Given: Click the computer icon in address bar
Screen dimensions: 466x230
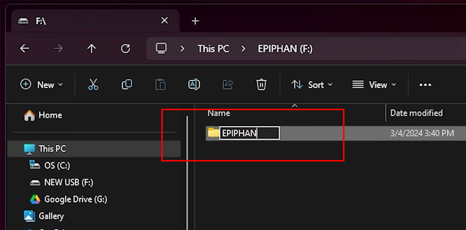Looking at the screenshot, I should (161, 48).
